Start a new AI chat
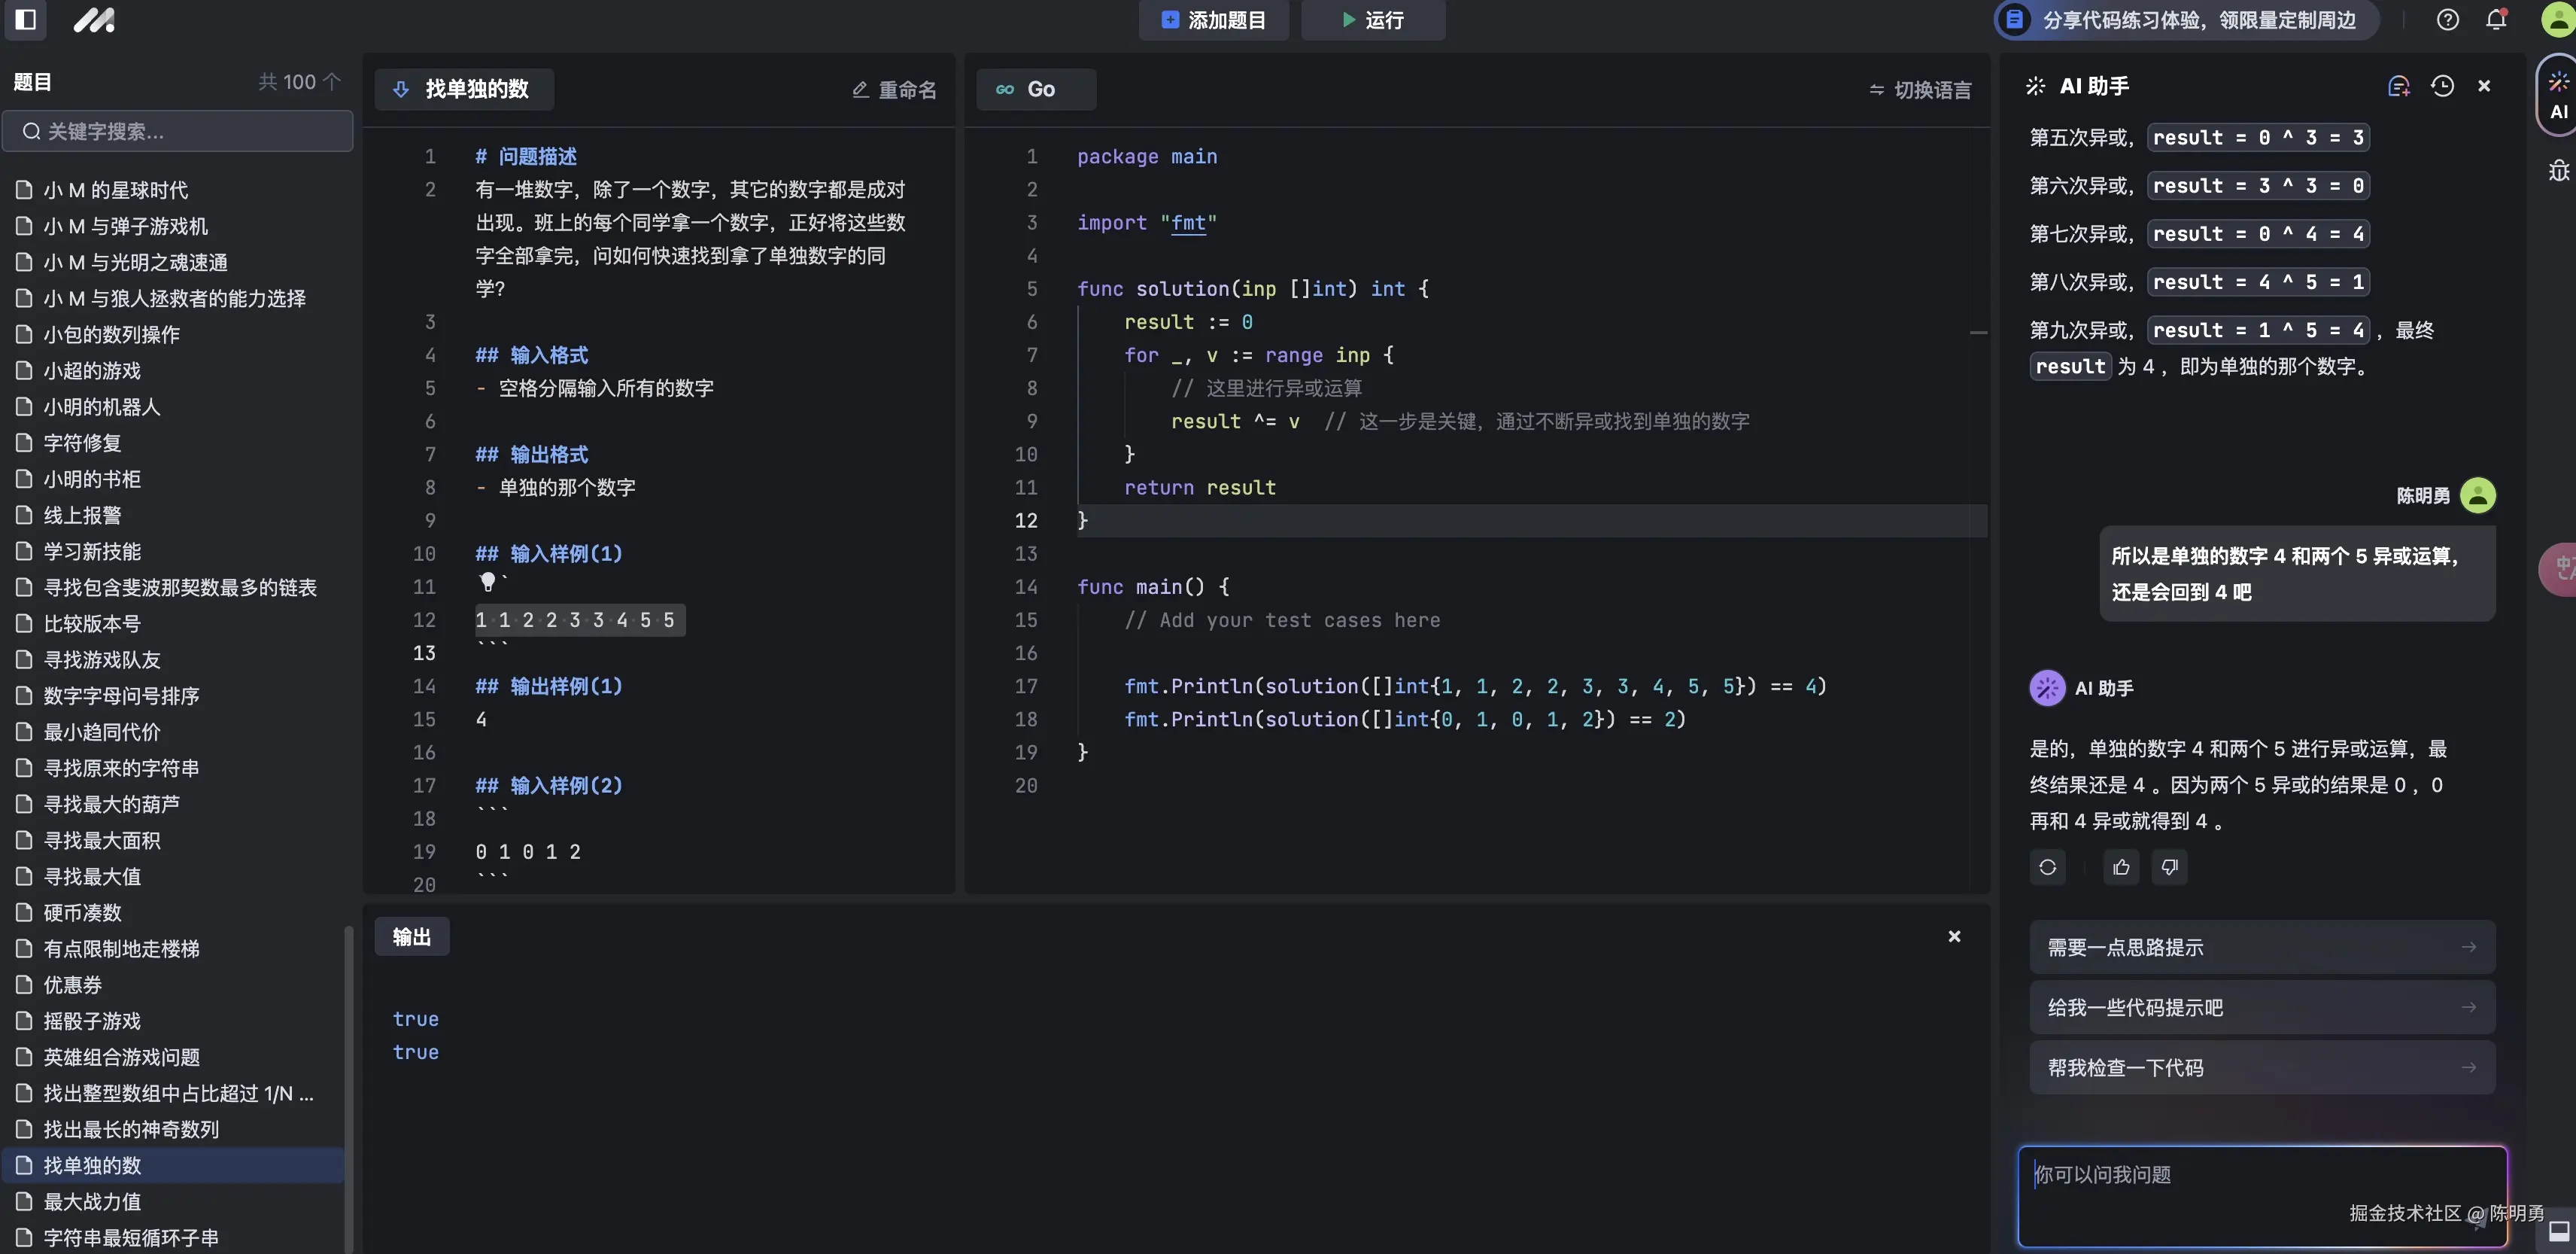The height and width of the screenshot is (1254, 2576). pyautogui.click(x=2398, y=86)
